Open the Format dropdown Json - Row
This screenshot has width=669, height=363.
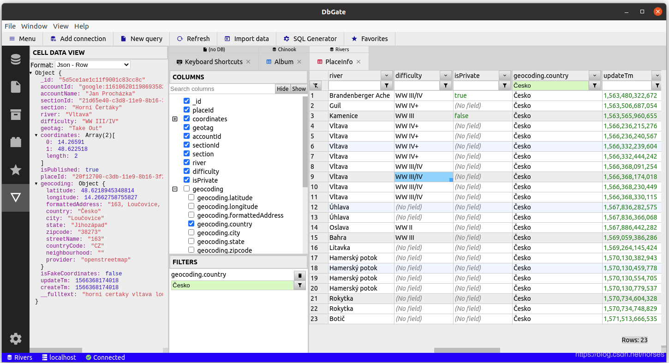point(93,65)
